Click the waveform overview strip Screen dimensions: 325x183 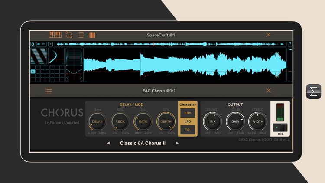pyautogui.click(x=170, y=44)
